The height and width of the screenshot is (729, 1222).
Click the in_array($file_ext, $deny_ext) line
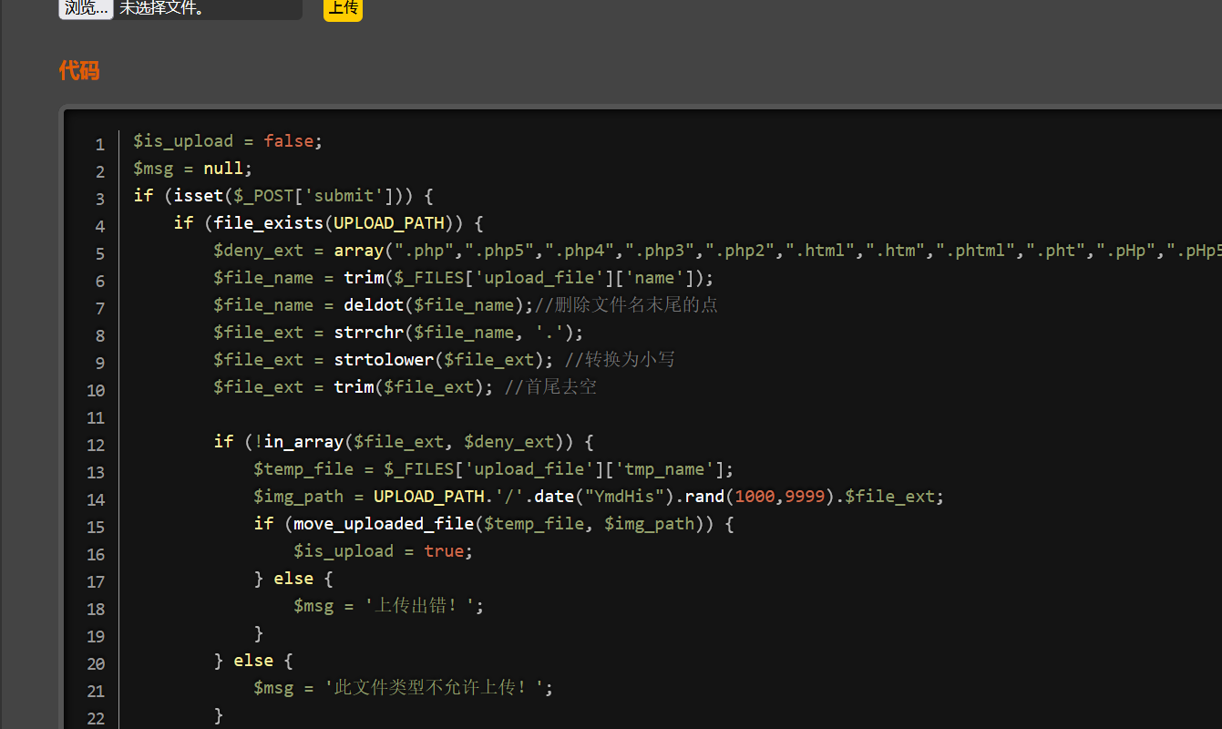(404, 442)
